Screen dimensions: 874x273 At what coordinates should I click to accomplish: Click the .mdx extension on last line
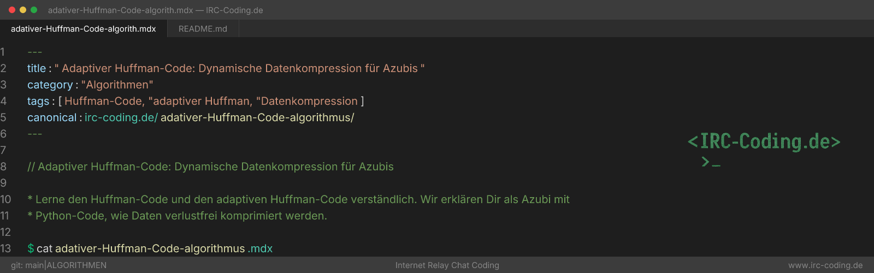(x=260, y=248)
